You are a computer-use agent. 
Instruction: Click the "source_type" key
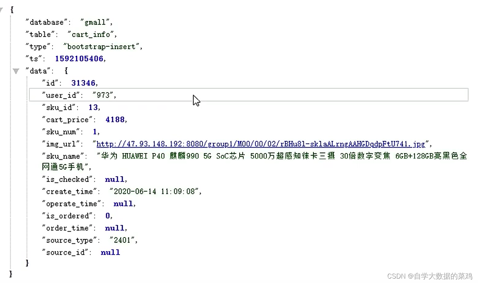click(69, 240)
